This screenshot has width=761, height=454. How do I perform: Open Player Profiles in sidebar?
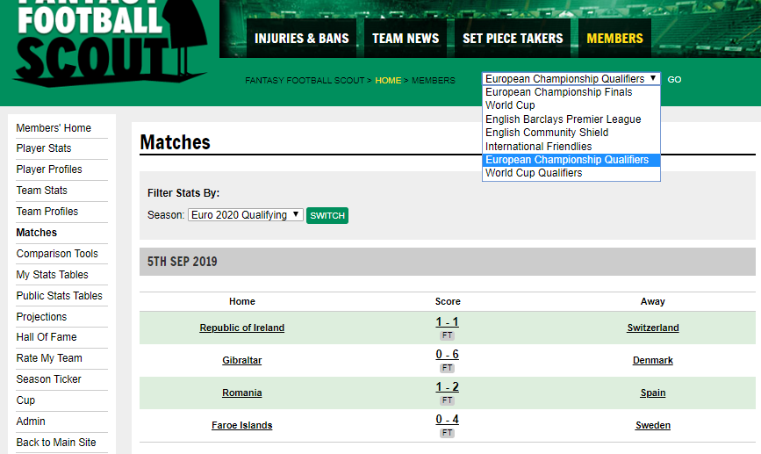click(49, 169)
